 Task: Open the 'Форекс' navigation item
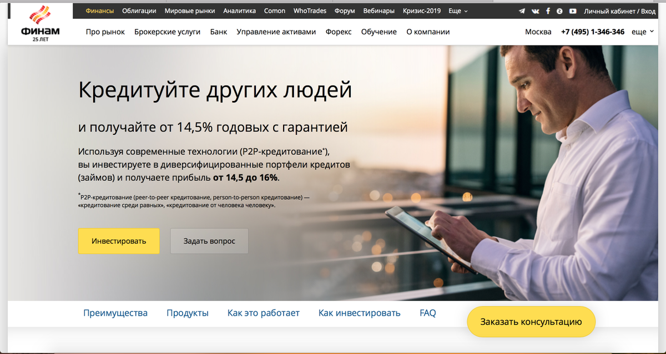339,32
